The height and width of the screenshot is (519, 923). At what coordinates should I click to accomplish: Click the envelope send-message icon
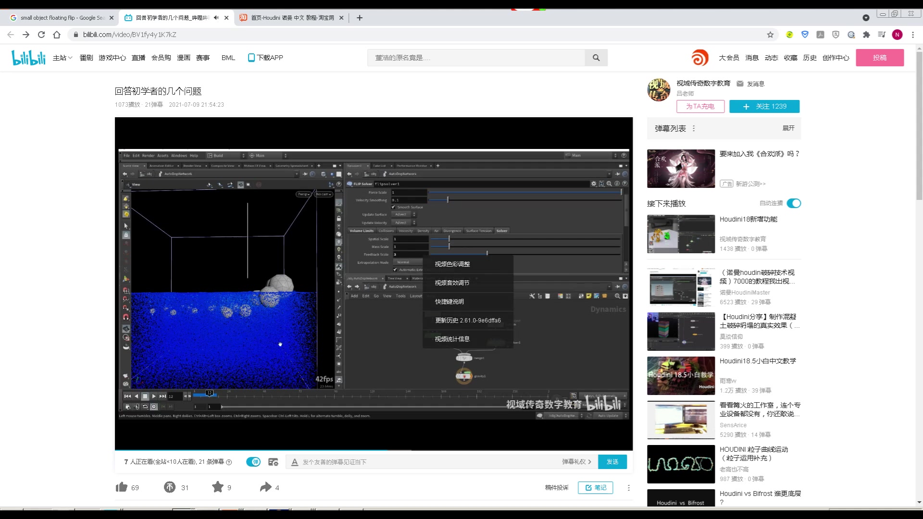point(740,84)
